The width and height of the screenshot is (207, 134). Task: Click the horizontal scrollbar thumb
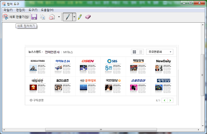(101, 130)
